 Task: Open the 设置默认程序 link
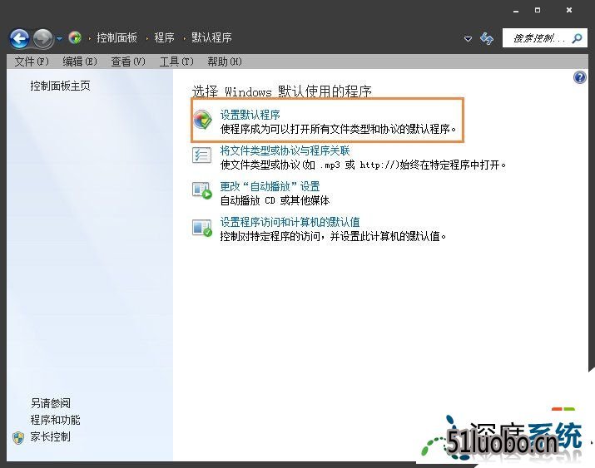click(x=250, y=115)
